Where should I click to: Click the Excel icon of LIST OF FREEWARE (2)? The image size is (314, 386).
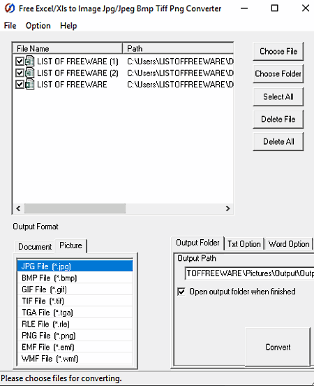pyautogui.click(x=30, y=73)
